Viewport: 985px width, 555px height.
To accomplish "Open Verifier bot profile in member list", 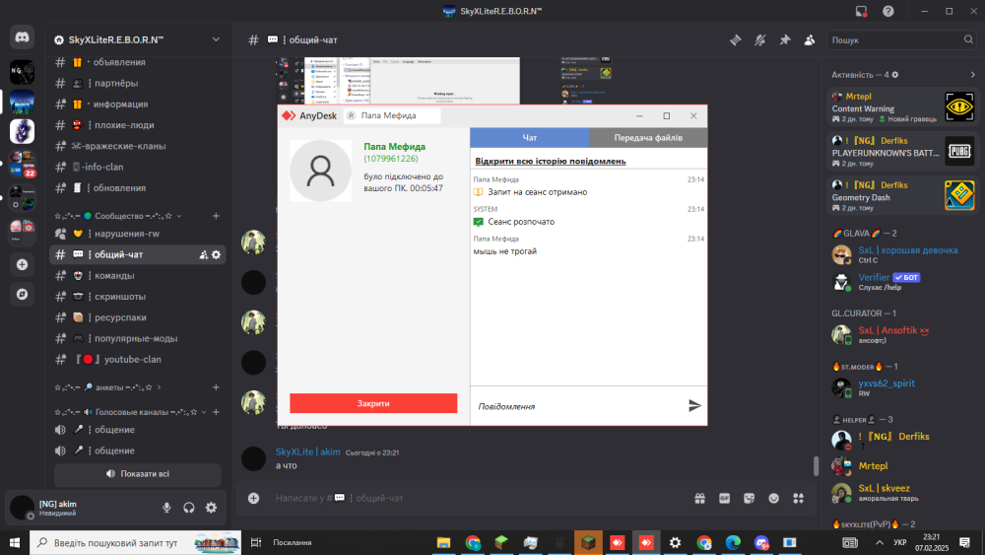I will pyautogui.click(x=902, y=282).
